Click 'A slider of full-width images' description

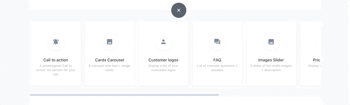[x=271, y=68]
